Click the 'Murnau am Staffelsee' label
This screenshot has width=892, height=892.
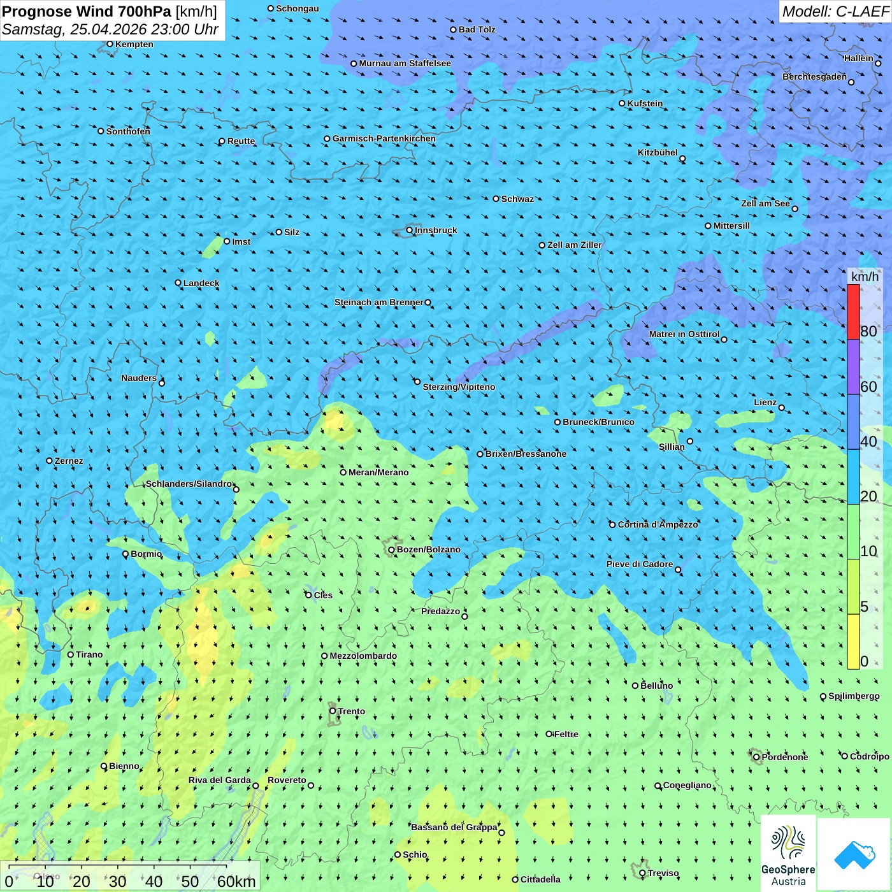point(405,63)
